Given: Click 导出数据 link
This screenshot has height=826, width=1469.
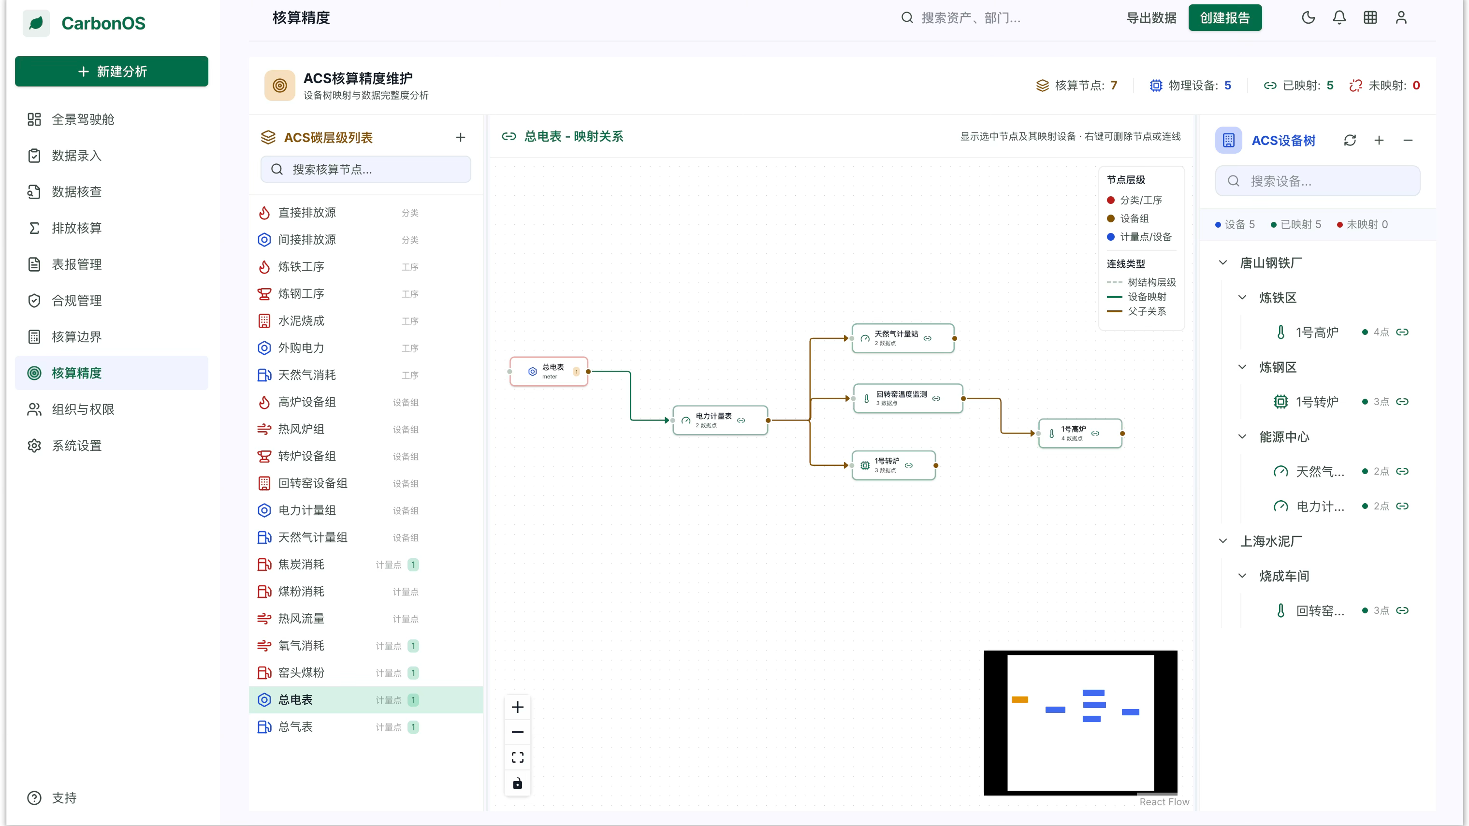Looking at the screenshot, I should click(1151, 18).
